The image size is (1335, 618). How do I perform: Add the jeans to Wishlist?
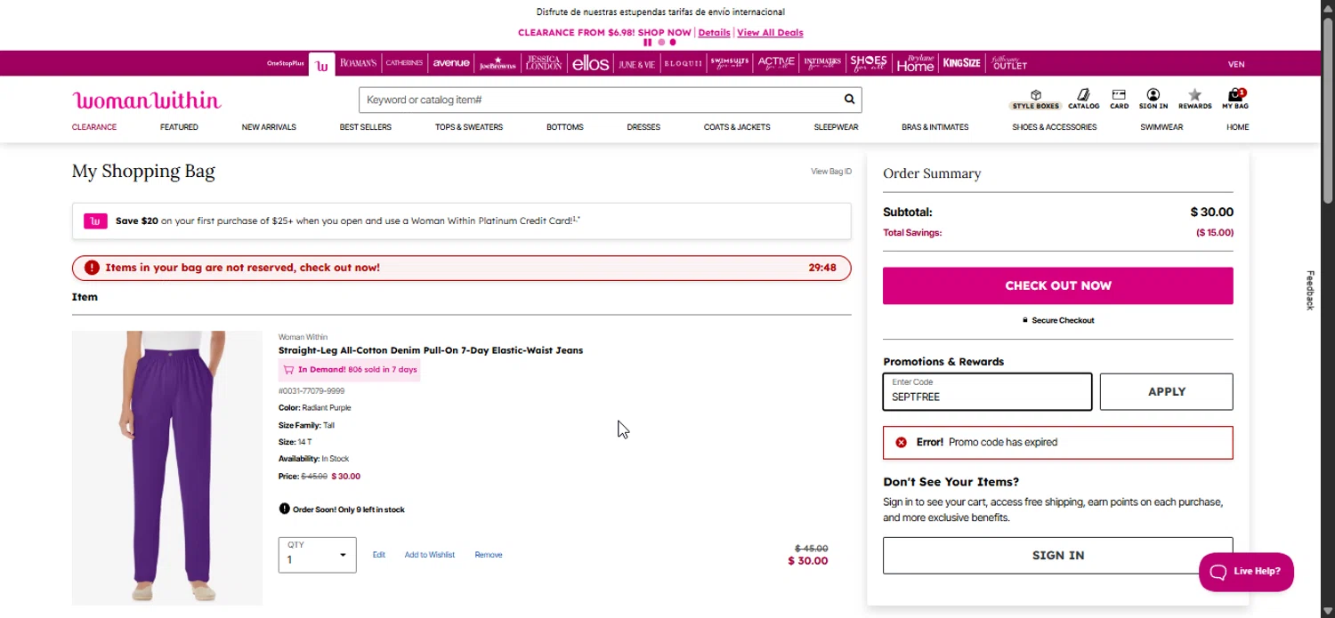[x=429, y=555]
